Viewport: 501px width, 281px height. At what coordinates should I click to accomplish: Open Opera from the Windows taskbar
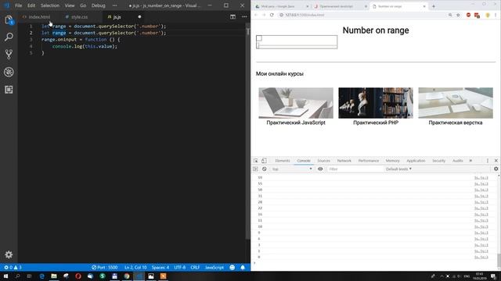78,276
